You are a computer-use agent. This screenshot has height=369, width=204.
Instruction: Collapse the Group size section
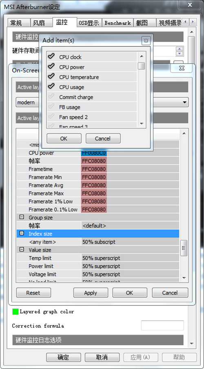[x=22, y=217]
